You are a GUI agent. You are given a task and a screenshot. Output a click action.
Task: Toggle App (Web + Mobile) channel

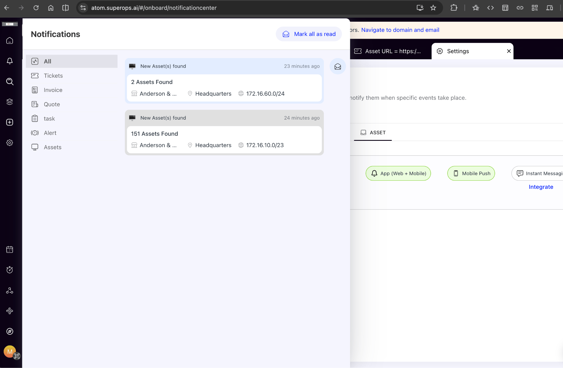[398, 173]
